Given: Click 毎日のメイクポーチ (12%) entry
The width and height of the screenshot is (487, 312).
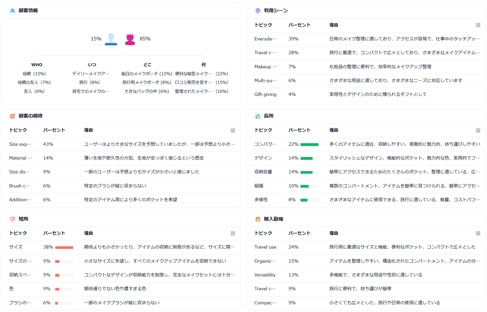Looking at the screenshot, I should [x=147, y=74].
